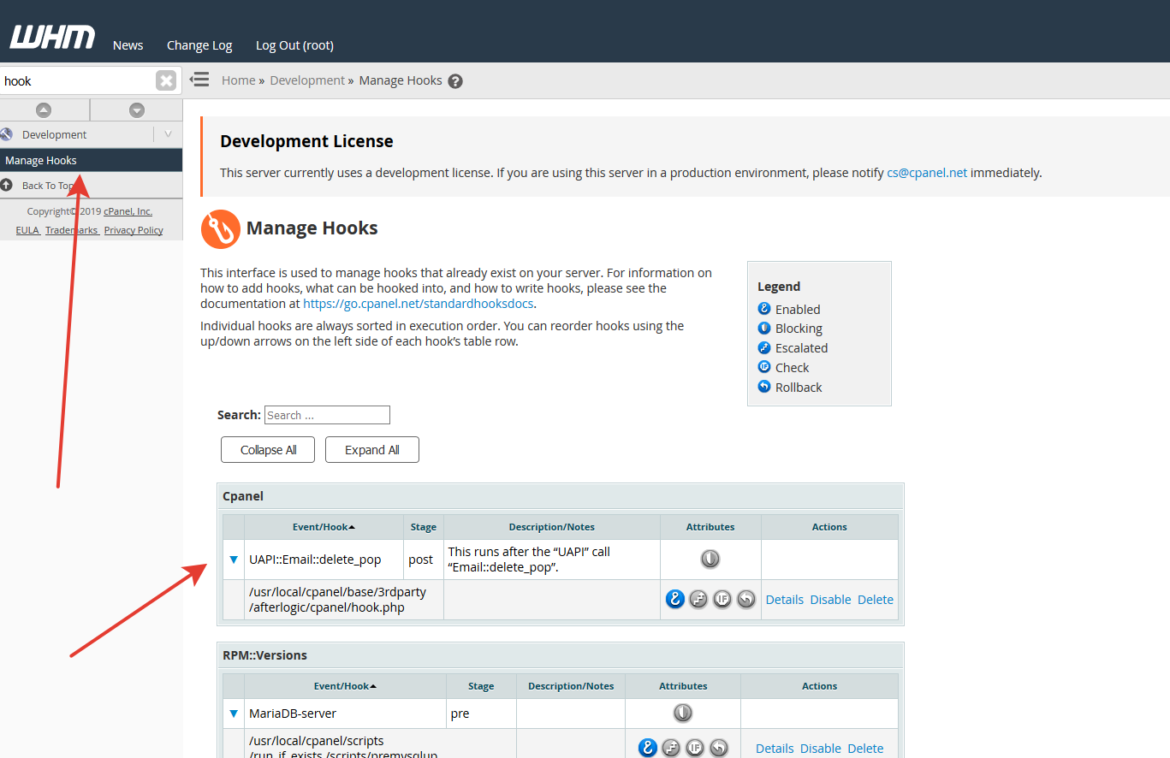Clear the hook search field with the X button
Viewport: 1170px width, 758px height.
pos(166,80)
